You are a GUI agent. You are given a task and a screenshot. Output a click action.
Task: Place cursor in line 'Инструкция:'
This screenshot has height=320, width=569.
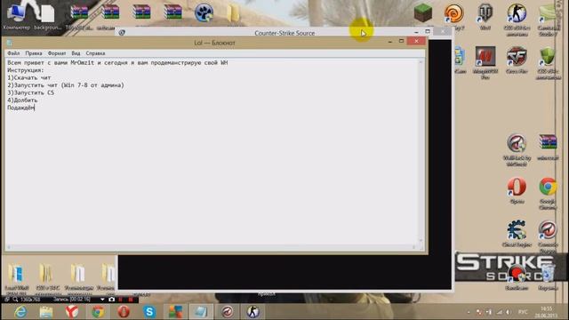click(26, 70)
